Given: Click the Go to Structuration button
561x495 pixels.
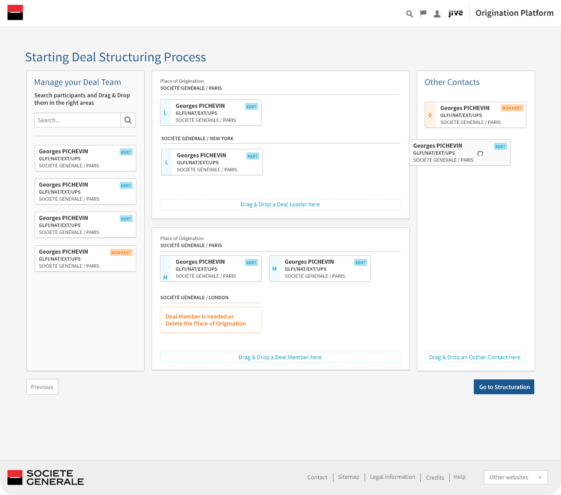Looking at the screenshot, I should coord(504,387).
